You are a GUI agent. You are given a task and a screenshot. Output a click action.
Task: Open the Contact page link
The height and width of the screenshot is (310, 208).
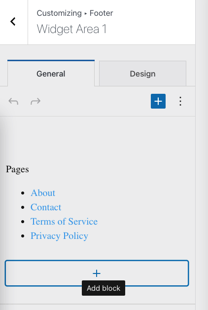click(46, 207)
